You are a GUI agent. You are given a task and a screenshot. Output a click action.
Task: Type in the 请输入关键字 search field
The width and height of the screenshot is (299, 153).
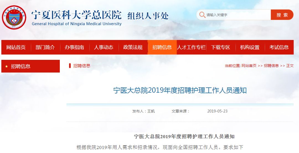[x=237, y=15]
